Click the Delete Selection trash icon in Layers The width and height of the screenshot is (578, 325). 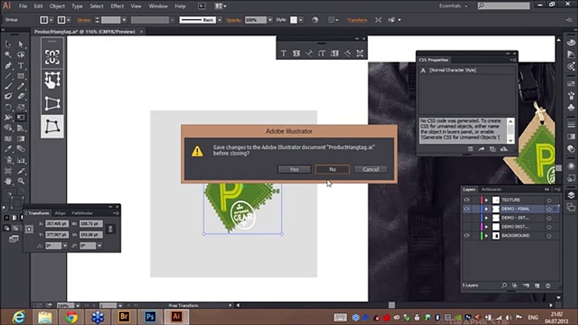(x=548, y=286)
